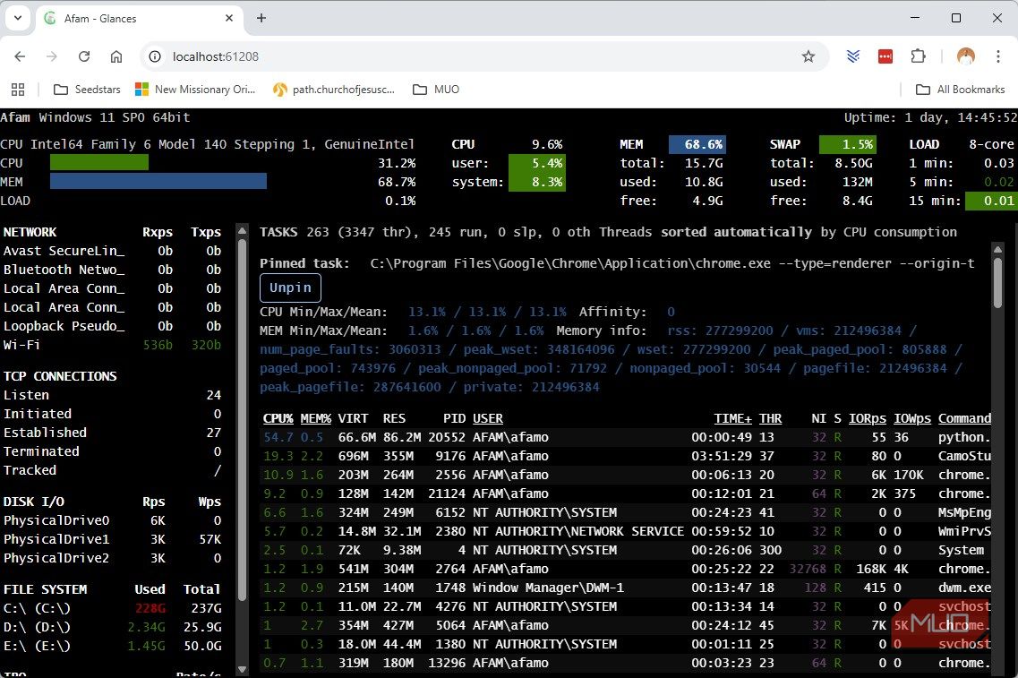
Task: Sort processes by MEM% column
Action: (x=315, y=419)
